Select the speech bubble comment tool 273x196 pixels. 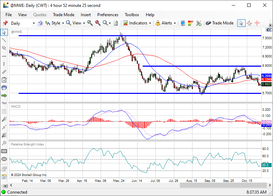point(4,88)
